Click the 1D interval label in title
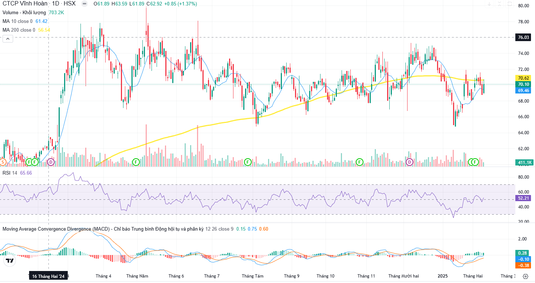Screen dimensions: 535x283 (55, 4)
